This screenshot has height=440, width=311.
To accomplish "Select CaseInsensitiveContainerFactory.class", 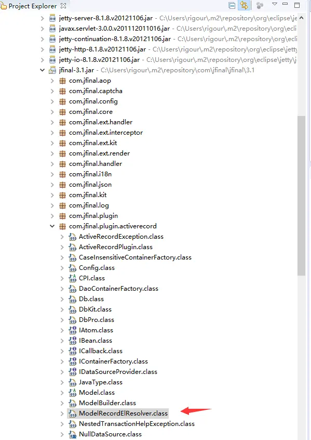I will coord(135,257).
